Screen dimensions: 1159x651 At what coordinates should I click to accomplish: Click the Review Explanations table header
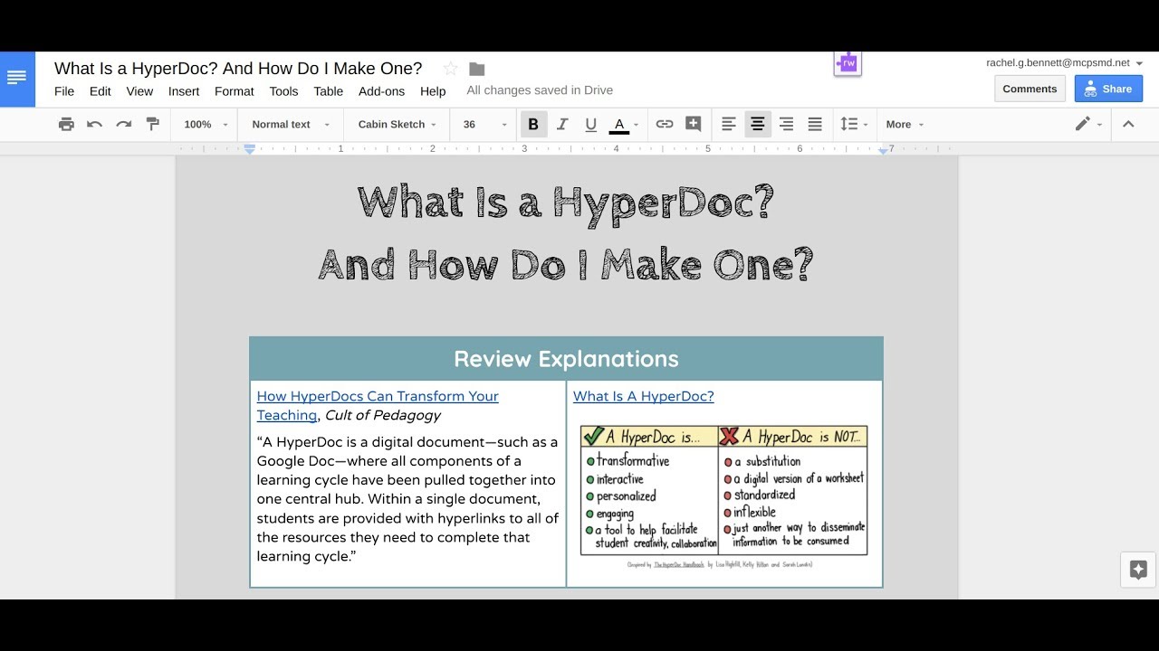click(x=566, y=359)
